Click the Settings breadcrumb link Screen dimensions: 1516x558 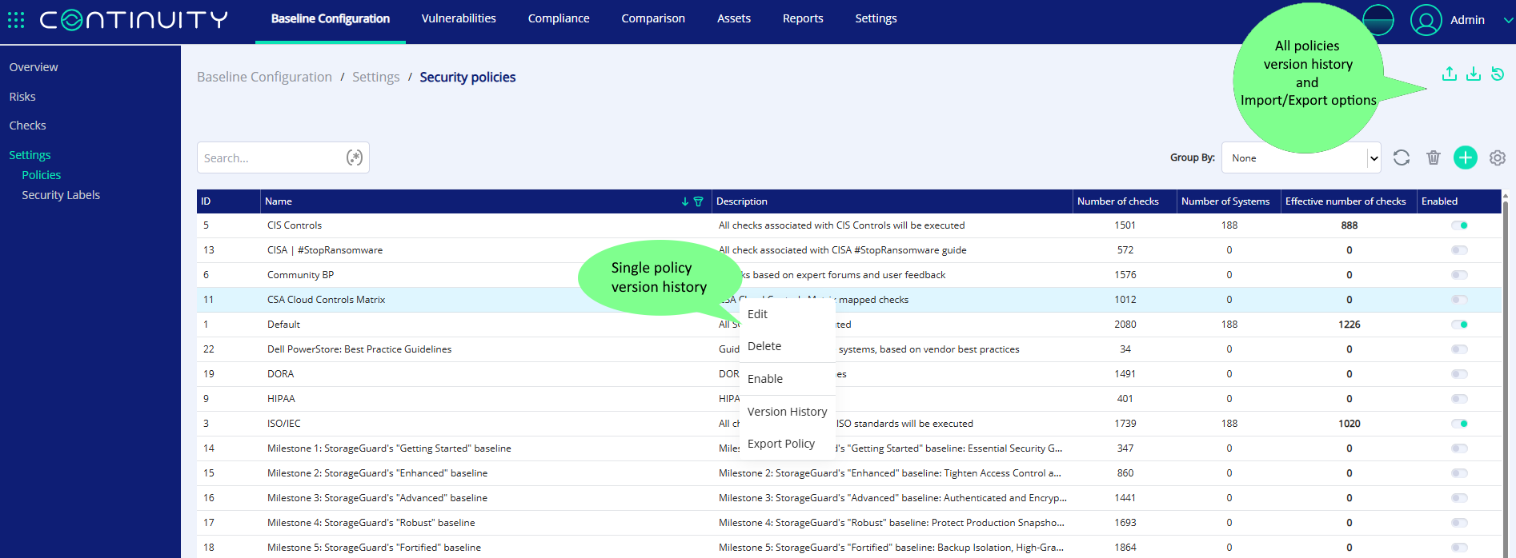tap(375, 77)
